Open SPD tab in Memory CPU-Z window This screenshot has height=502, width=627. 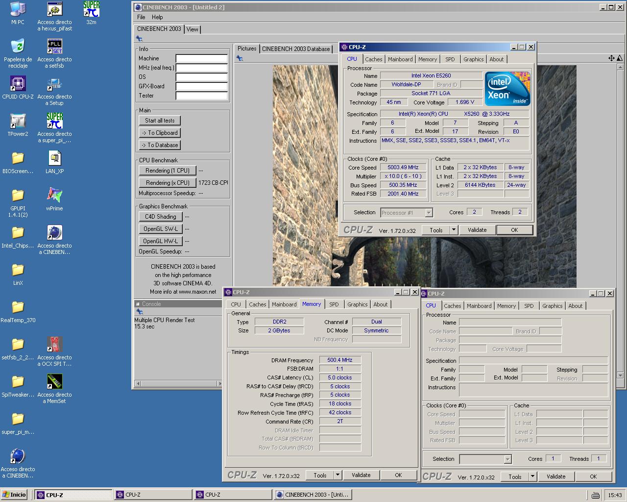tap(334, 304)
